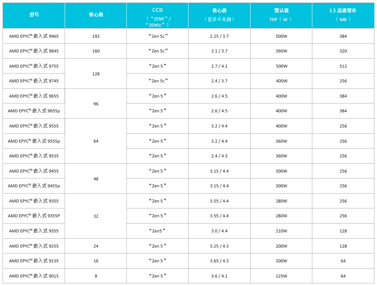This screenshot has height=286, width=377.
Task: Click the 192 core count cell
Action: (96, 36)
